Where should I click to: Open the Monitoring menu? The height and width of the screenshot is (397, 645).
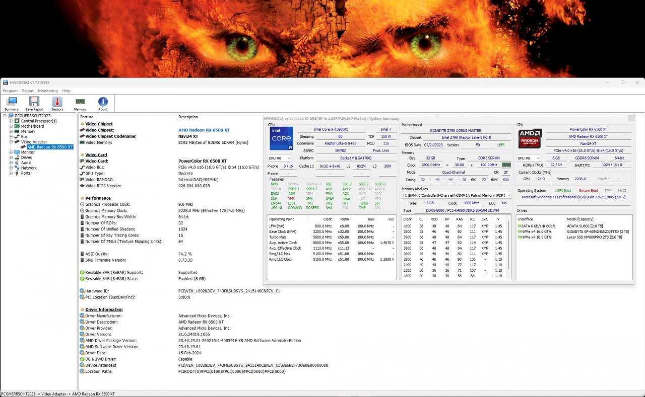(x=48, y=91)
